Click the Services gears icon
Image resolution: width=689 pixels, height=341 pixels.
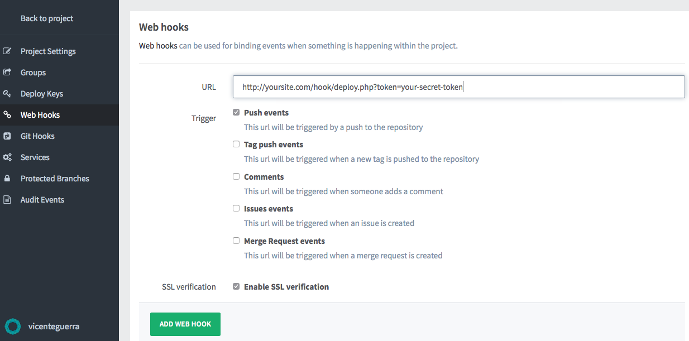[7, 157]
